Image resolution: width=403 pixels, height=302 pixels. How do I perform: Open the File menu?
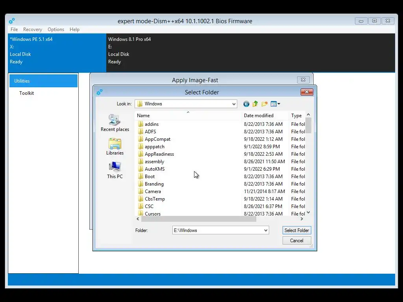[x=14, y=29]
